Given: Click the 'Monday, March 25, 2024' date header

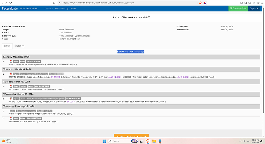Looking at the screenshot, I should [x=17, y=57].
